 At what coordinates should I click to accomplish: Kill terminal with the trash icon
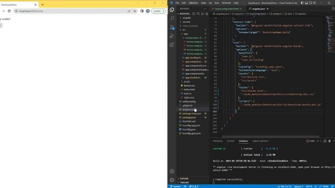(329, 141)
